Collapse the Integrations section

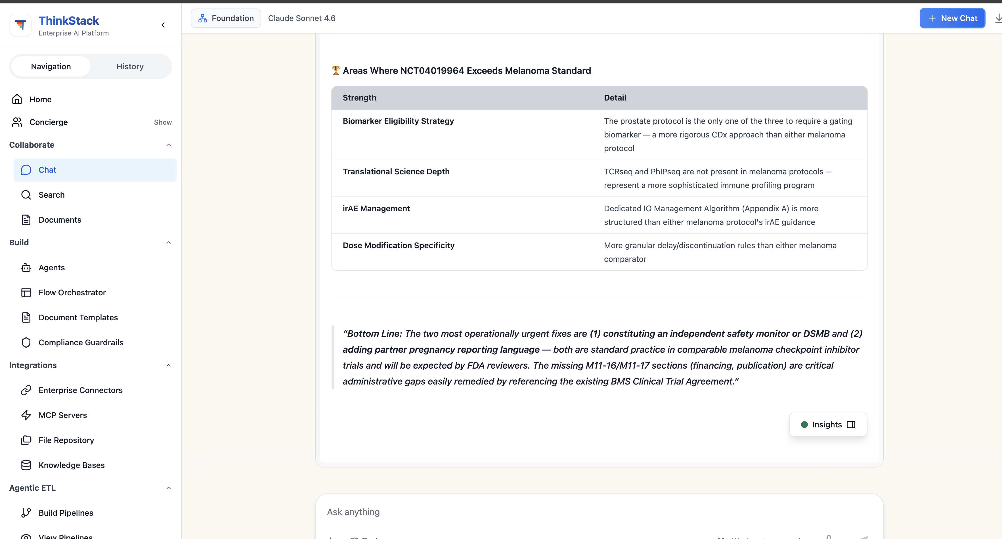coord(168,365)
